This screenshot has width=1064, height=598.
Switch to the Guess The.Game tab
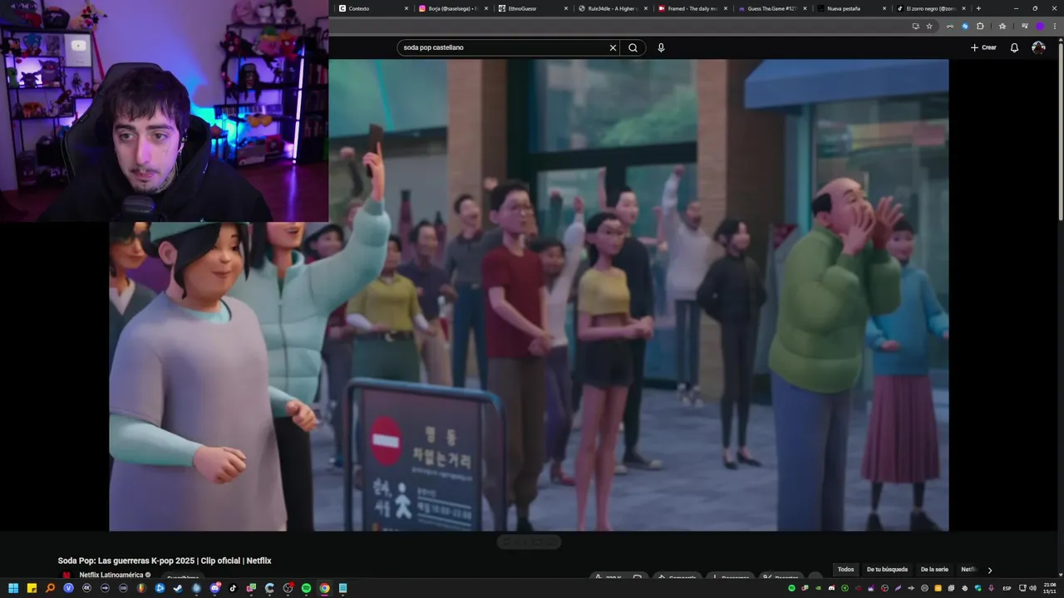coord(771,8)
